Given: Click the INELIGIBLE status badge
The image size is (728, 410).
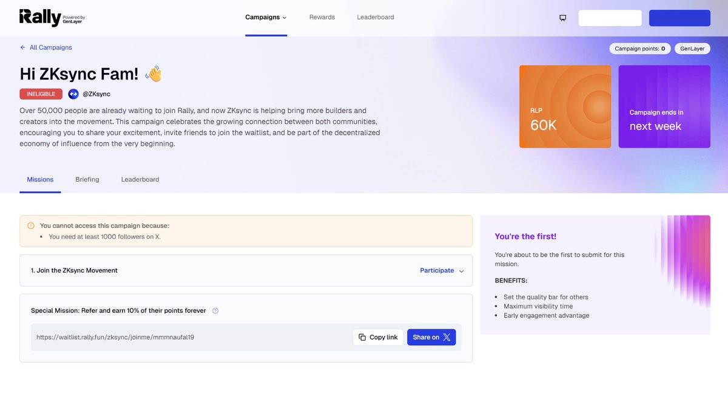Looking at the screenshot, I should [x=41, y=94].
